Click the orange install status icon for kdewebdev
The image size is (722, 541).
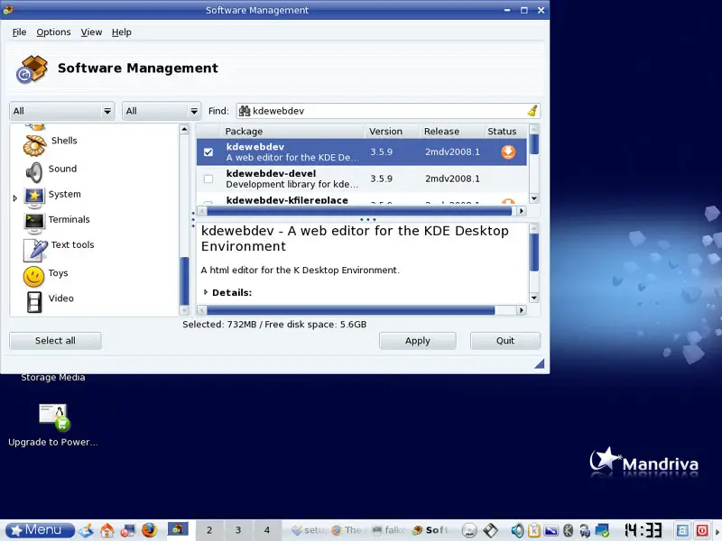click(x=508, y=151)
